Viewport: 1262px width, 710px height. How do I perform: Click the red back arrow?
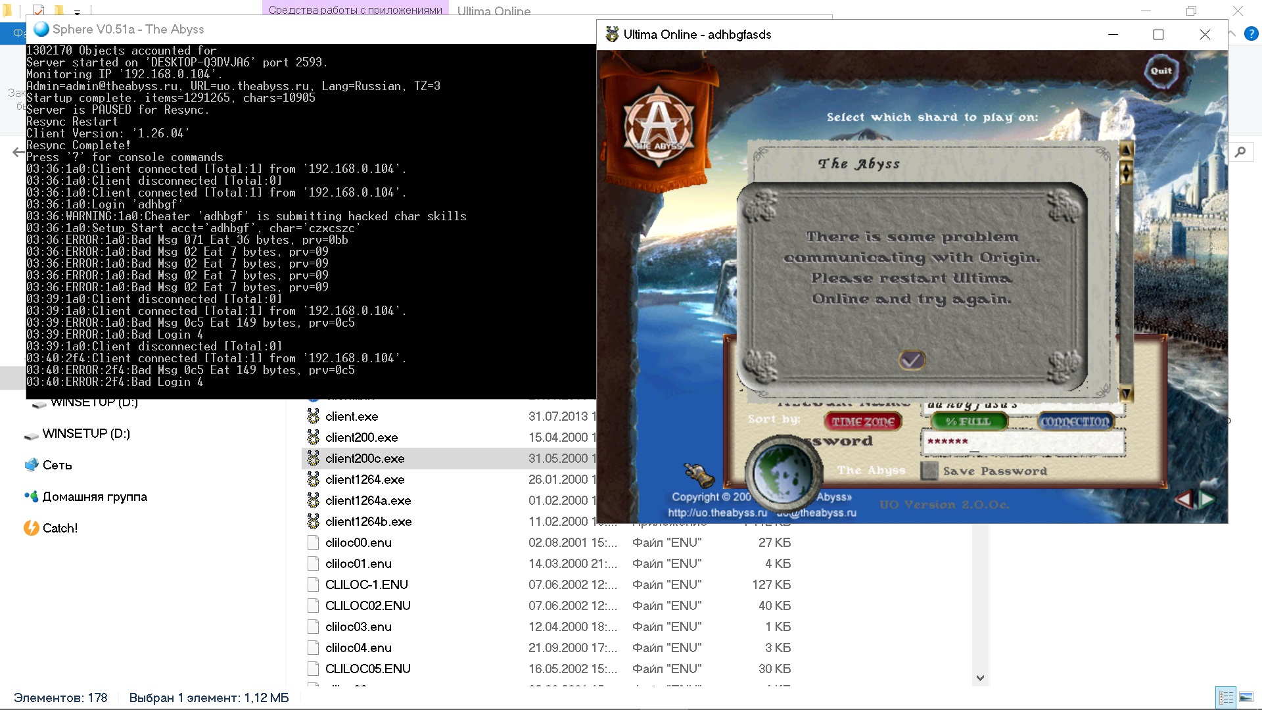[1184, 500]
